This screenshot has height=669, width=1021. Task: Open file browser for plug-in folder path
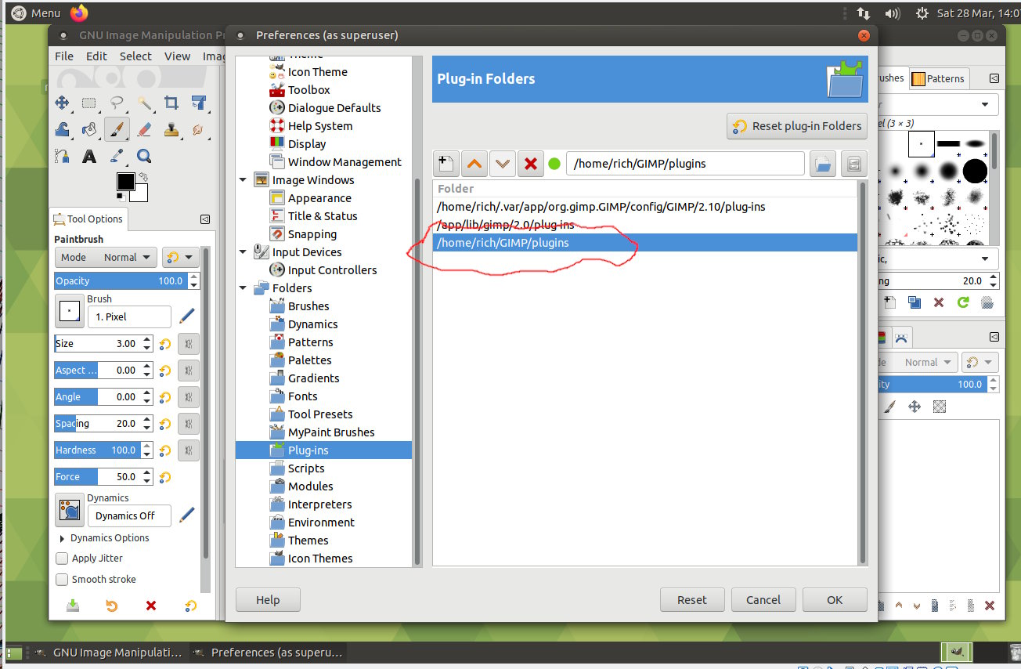(823, 164)
